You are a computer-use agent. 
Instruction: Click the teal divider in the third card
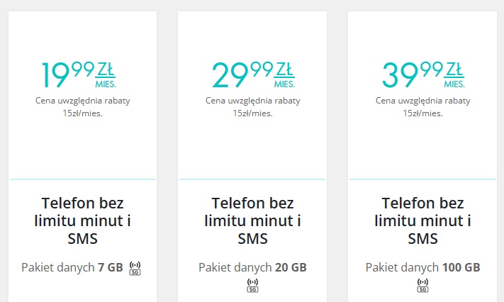tap(422, 179)
